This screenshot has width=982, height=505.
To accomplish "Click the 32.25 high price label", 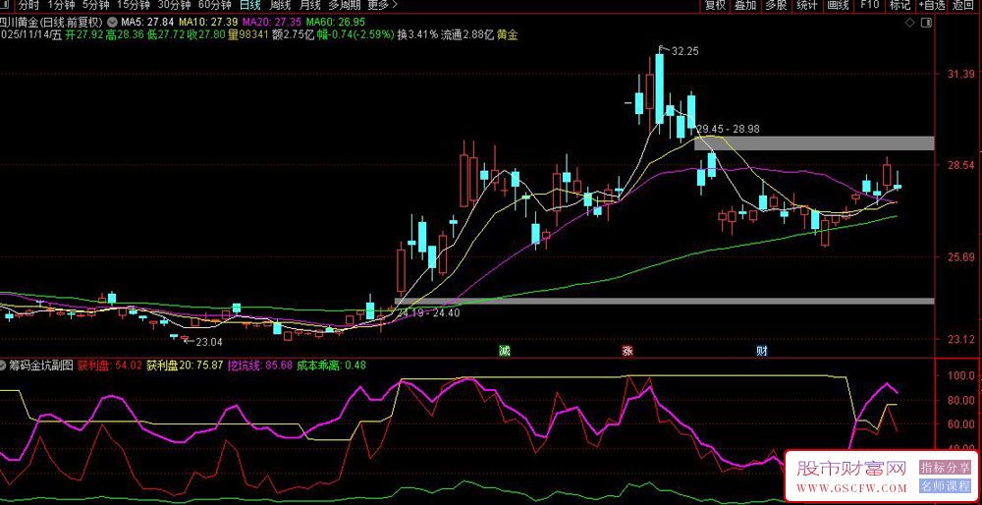I will 684,51.
